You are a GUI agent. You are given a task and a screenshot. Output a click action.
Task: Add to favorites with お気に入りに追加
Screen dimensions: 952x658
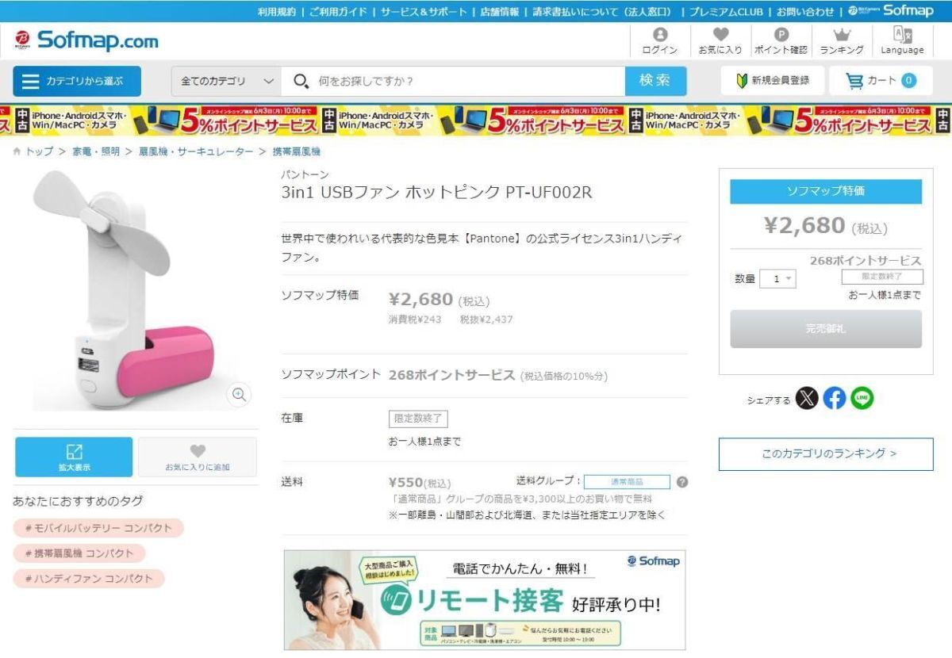tap(198, 457)
